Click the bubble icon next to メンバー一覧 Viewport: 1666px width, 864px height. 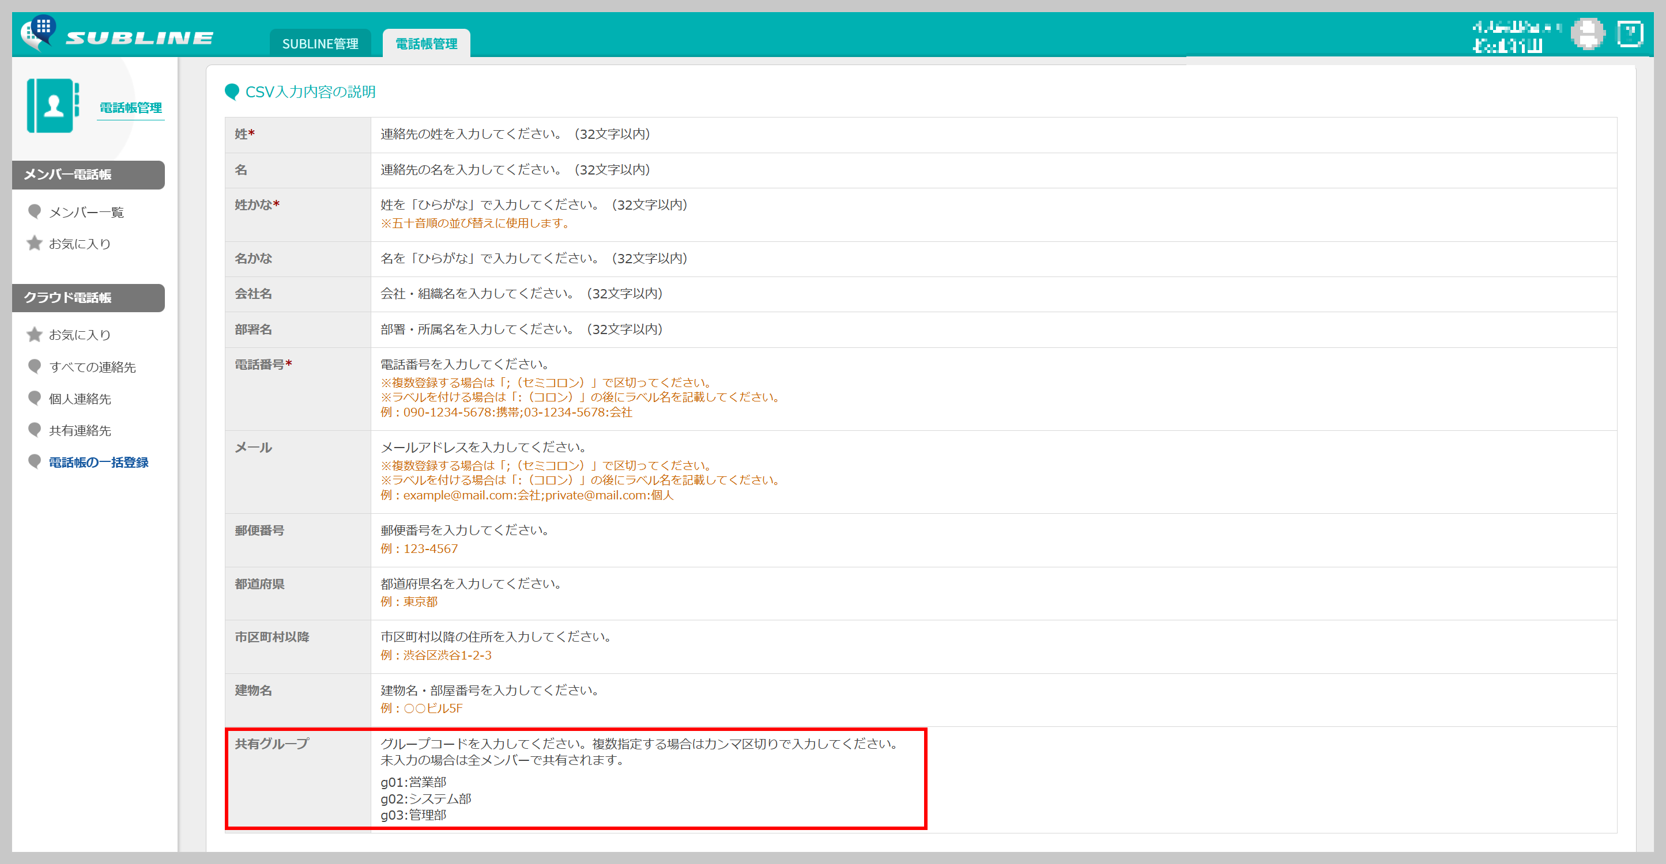(x=34, y=212)
